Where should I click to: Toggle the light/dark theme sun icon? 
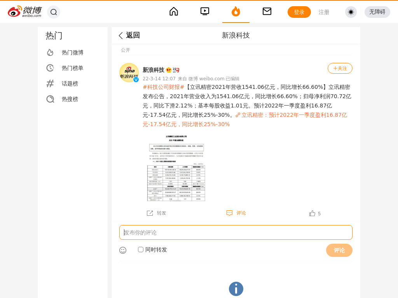click(351, 12)
